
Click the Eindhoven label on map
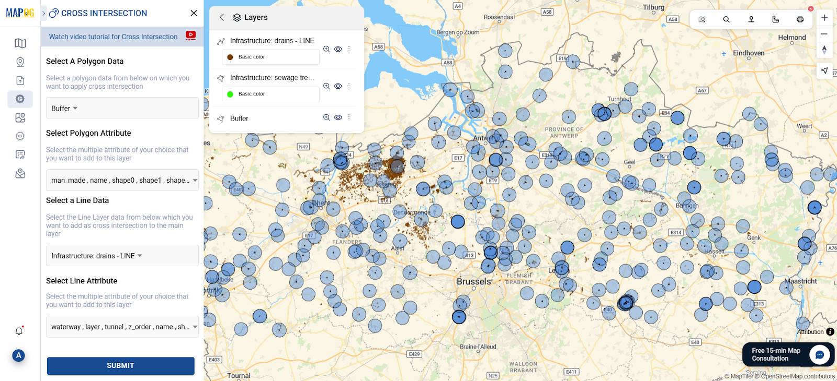coord(749,53)
